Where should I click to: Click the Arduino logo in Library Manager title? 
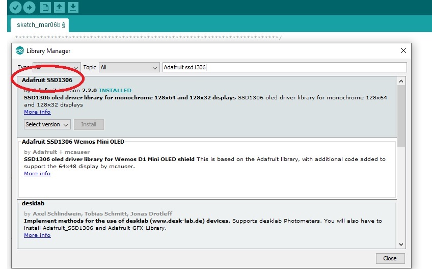(x=20, y=51)
